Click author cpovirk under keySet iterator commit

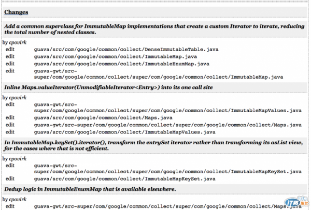(x=18, y=159)
